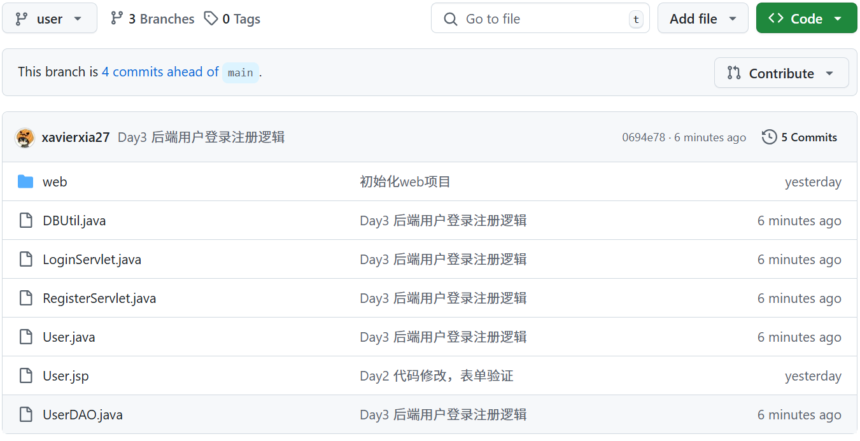
Task: Expand the Add file dropdown
Action: pos(703,19)
